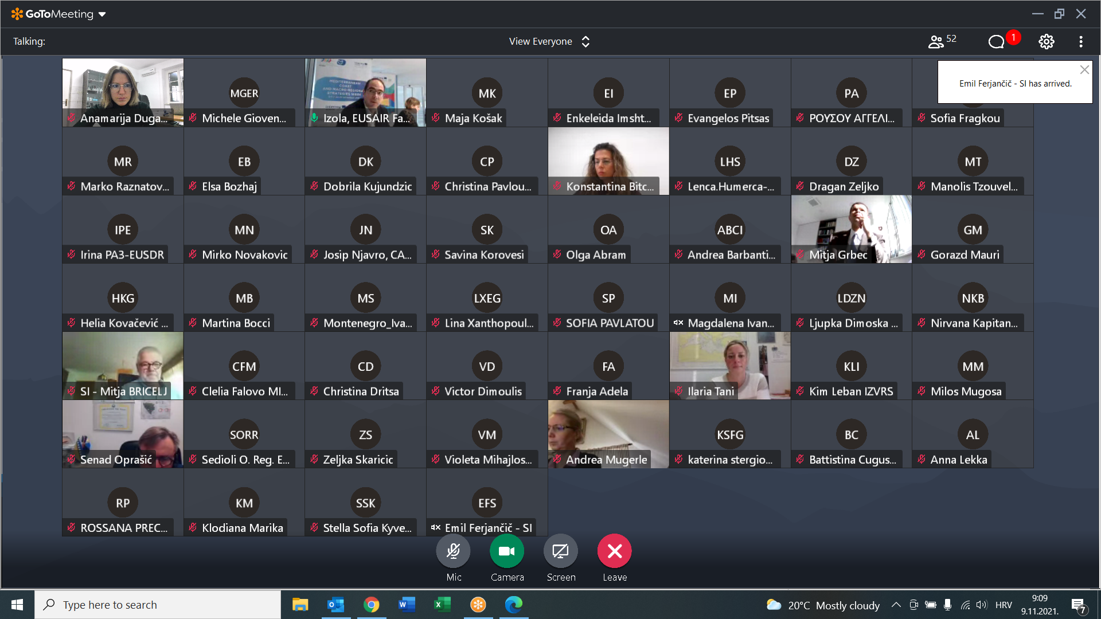Turn off the Camera
The image size is (1101, 619).
(506, 551)
